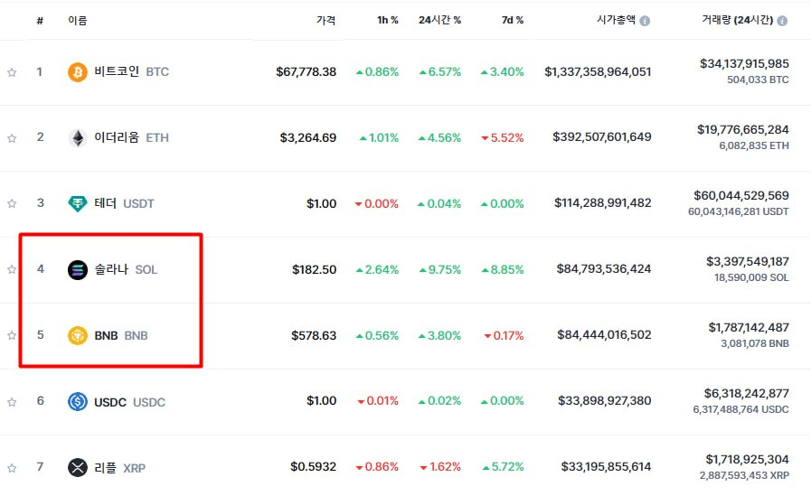Click Tether 24h change 0.04%

[439, 204]
